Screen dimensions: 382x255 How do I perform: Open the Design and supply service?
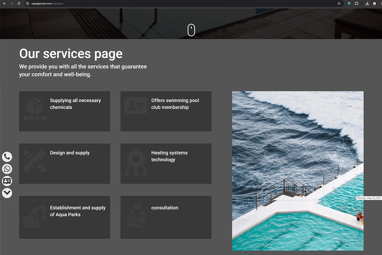tap(65, 164)
